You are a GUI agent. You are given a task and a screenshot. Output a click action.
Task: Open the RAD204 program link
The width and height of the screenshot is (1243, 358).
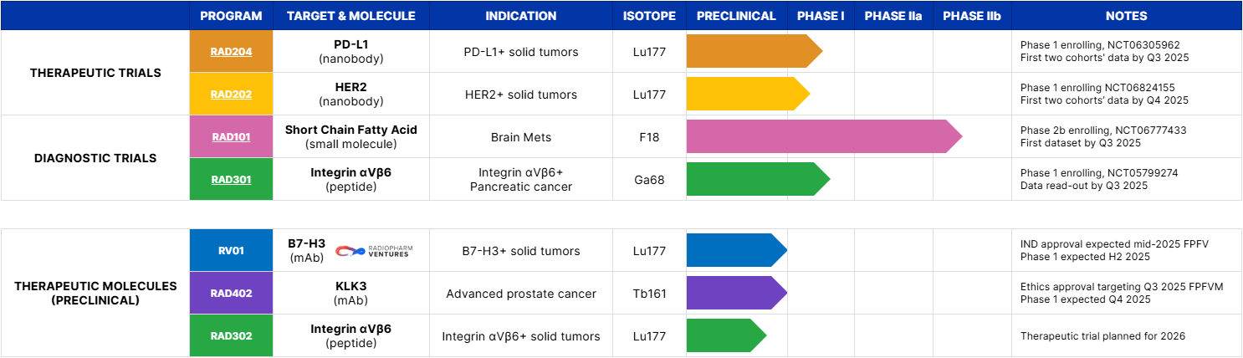coord(231,52)
